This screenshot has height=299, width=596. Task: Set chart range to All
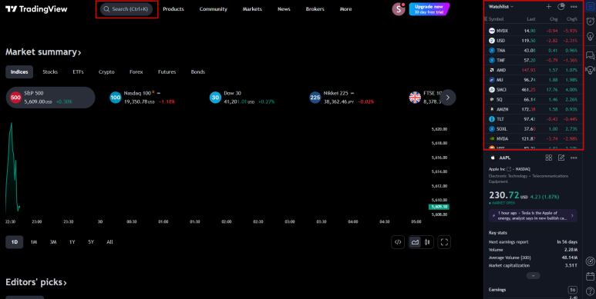pyautogui.click(x=109, y=242)
